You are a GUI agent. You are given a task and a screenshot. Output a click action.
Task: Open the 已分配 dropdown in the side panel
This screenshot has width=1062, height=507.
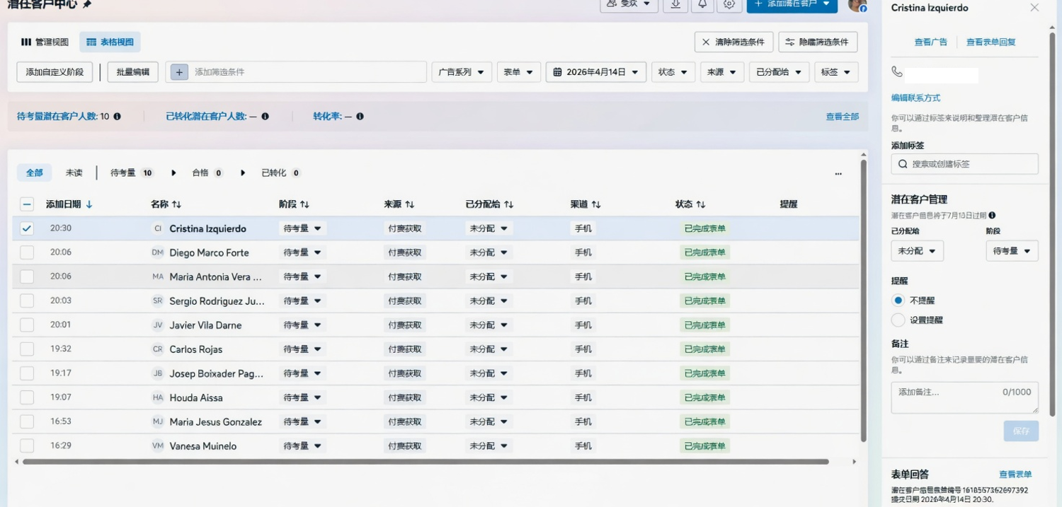[917, 250]
